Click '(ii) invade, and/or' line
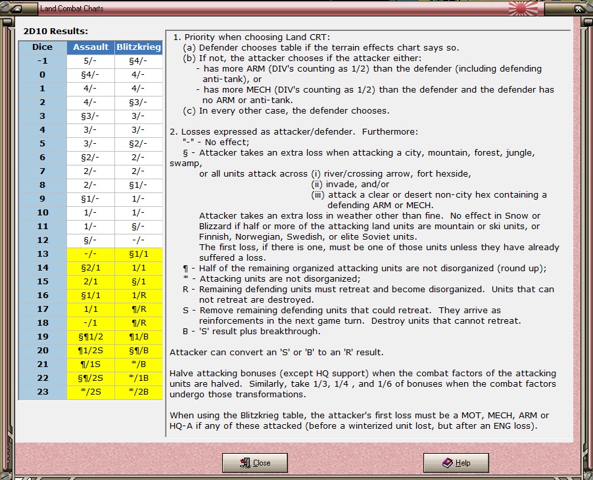Image resolution: width=593 pixels, height=480 pixels. [x=350, y=185]
